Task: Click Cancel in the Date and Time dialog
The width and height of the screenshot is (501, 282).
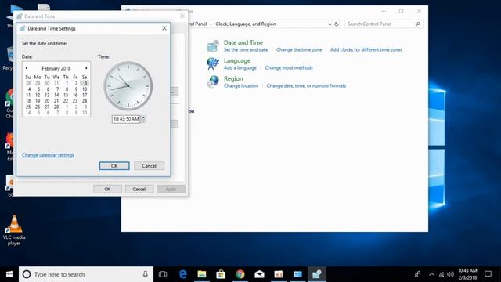Action: tap(139, 190)
